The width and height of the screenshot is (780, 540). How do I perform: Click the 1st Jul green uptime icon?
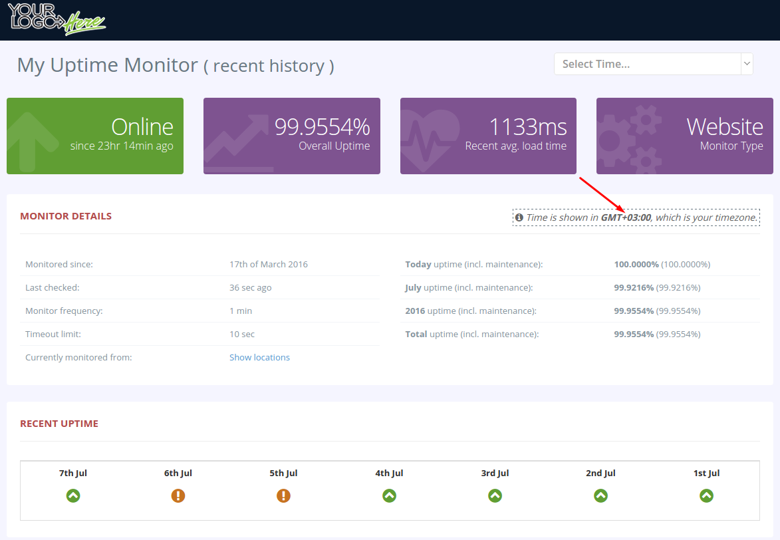coord(706,495)
